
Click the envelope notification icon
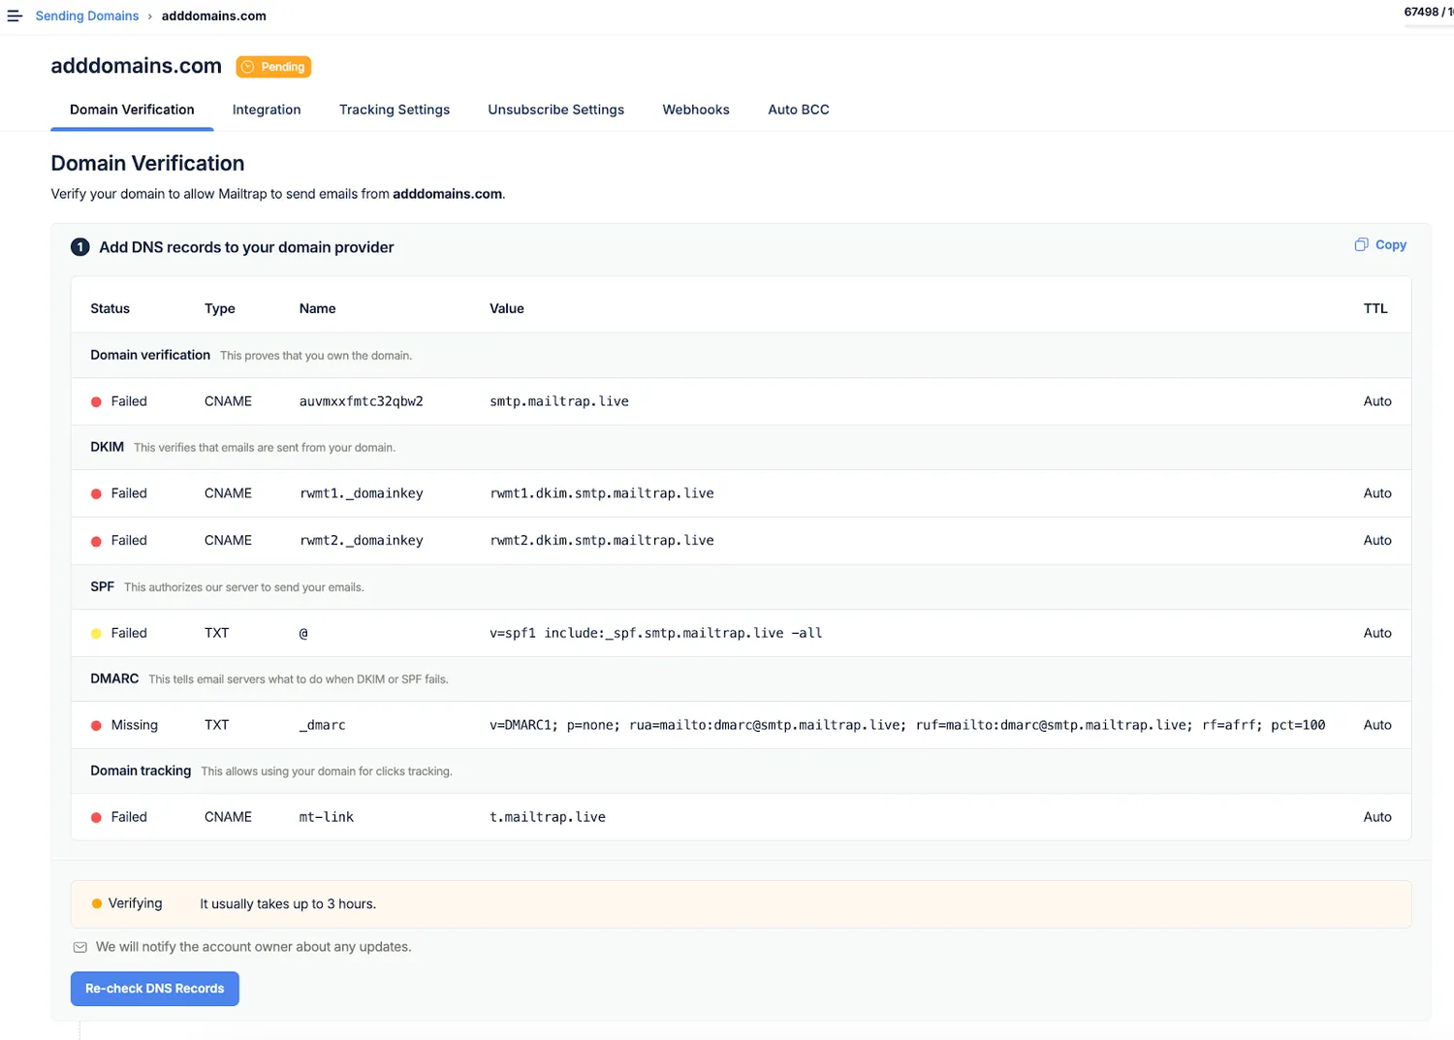pyautogui.click(x=80, y=947)
